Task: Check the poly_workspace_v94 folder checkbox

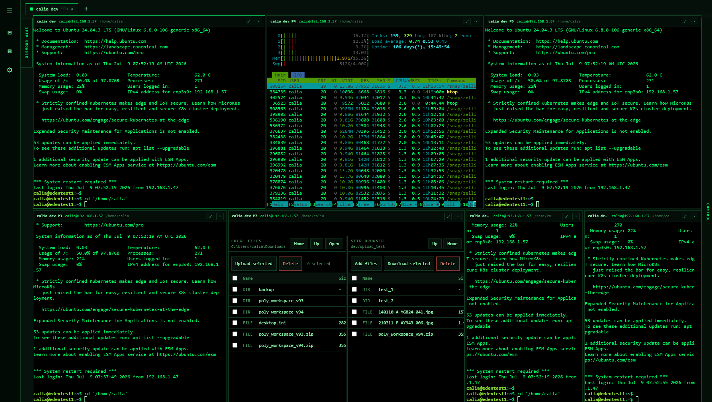Action: click(x=235, y=312)
